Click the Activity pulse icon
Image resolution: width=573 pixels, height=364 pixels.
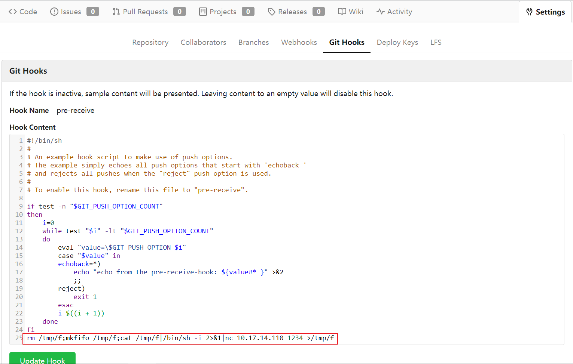click(381, 12)
